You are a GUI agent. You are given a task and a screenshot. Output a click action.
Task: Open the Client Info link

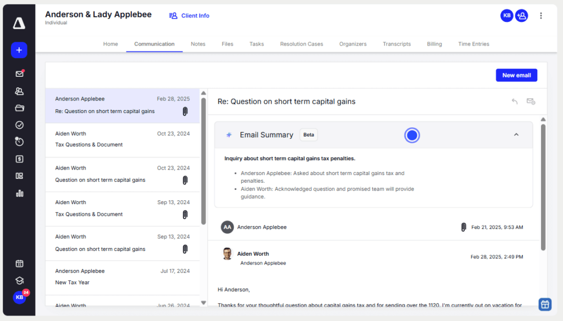click(189, 16)
